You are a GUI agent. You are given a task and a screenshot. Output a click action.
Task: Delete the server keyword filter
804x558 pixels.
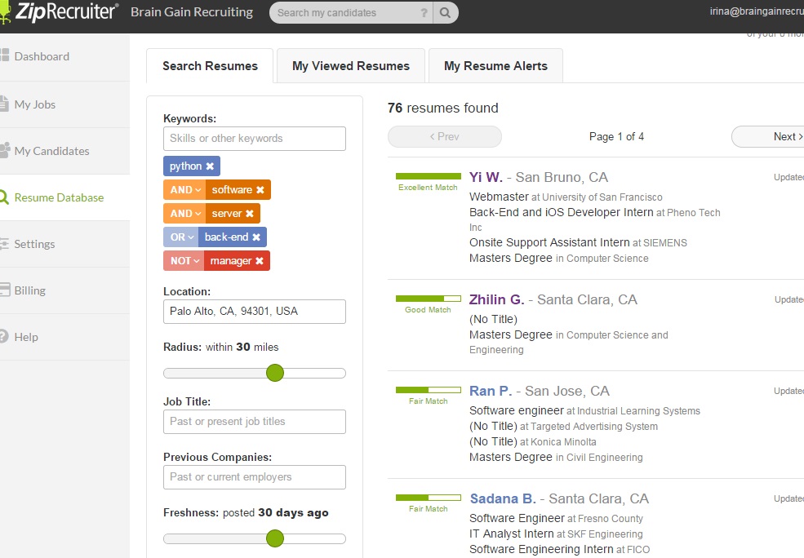pos(250,214)
